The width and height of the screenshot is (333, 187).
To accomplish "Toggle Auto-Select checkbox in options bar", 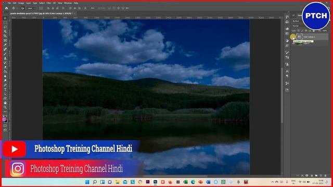I will tap(23, 8).
